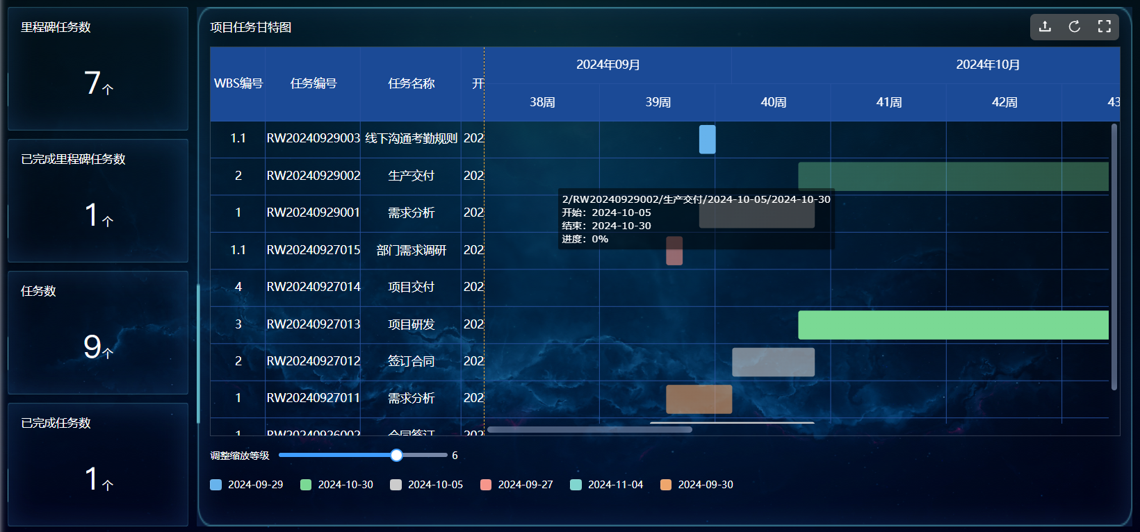Toggle fullscreen view of the Gantt chart
1140x532 pixels.
point(1104,26)
